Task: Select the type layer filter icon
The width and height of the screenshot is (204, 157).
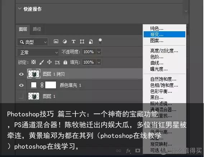Action: (74, 42)
